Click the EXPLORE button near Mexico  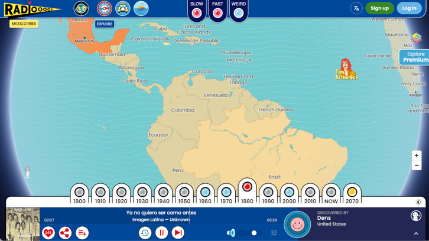tap(104, 24)
